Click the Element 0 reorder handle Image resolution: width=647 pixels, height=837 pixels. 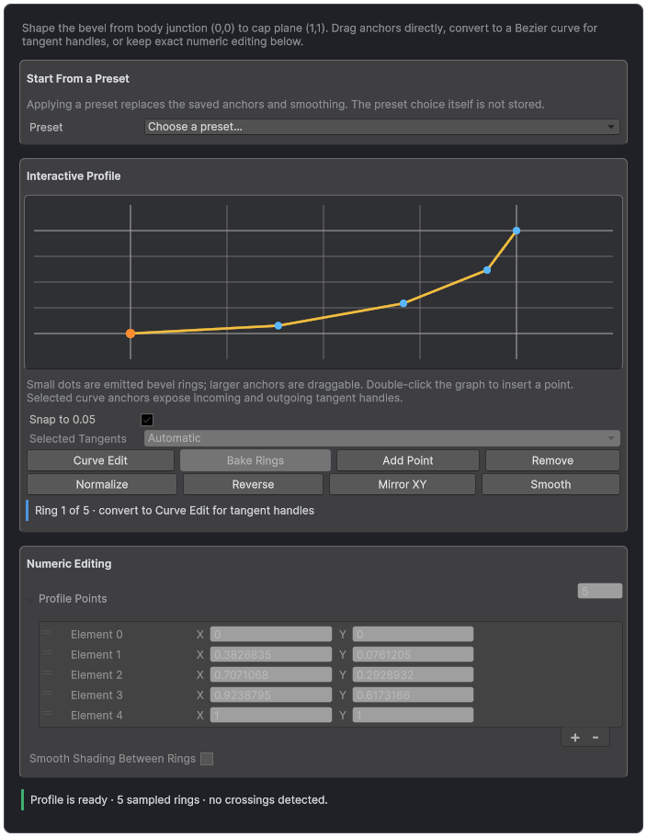47,632
